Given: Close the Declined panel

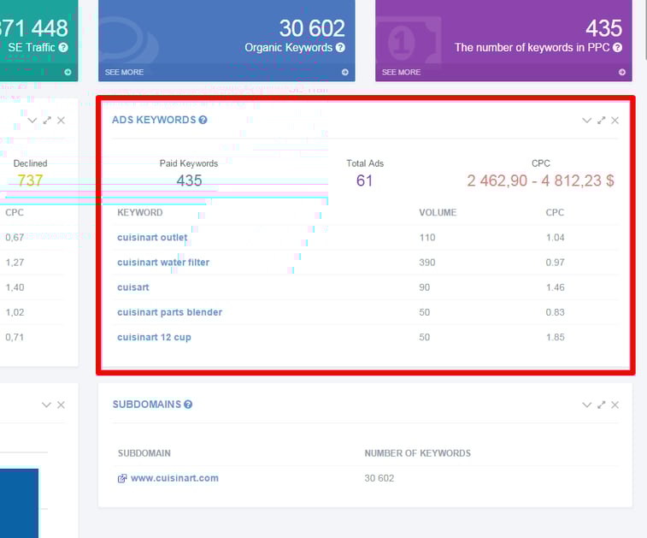Looking at the screenshot, I should (61, 120).
